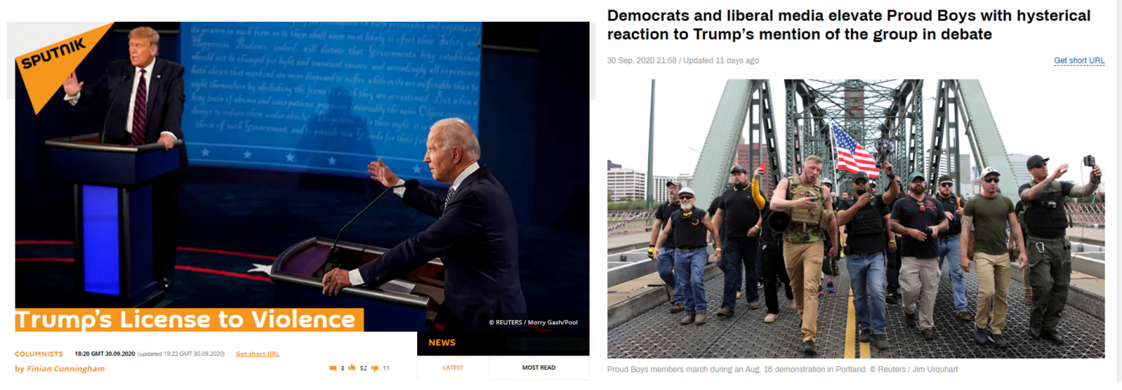This screenshot has height=390, width=1122.
Task: Click the Proud Boys photo caption text
Action: pyautogui.click(x=782, y=370)
